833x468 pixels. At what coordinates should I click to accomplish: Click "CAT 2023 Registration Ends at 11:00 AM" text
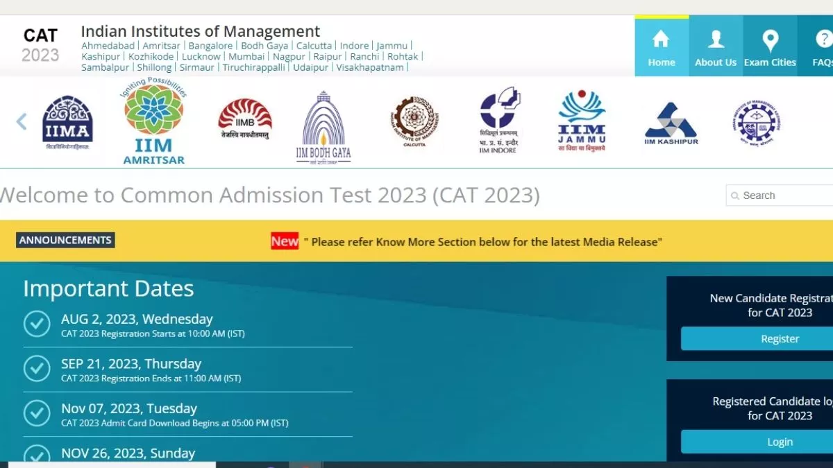[x=151, y=379]
